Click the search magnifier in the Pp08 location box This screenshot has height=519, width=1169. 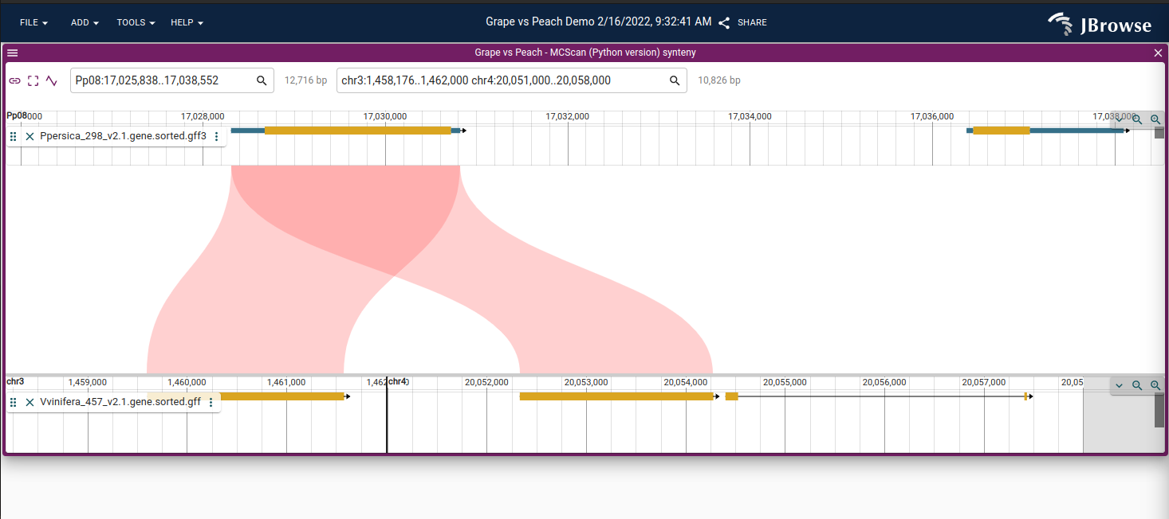(262, 80)
